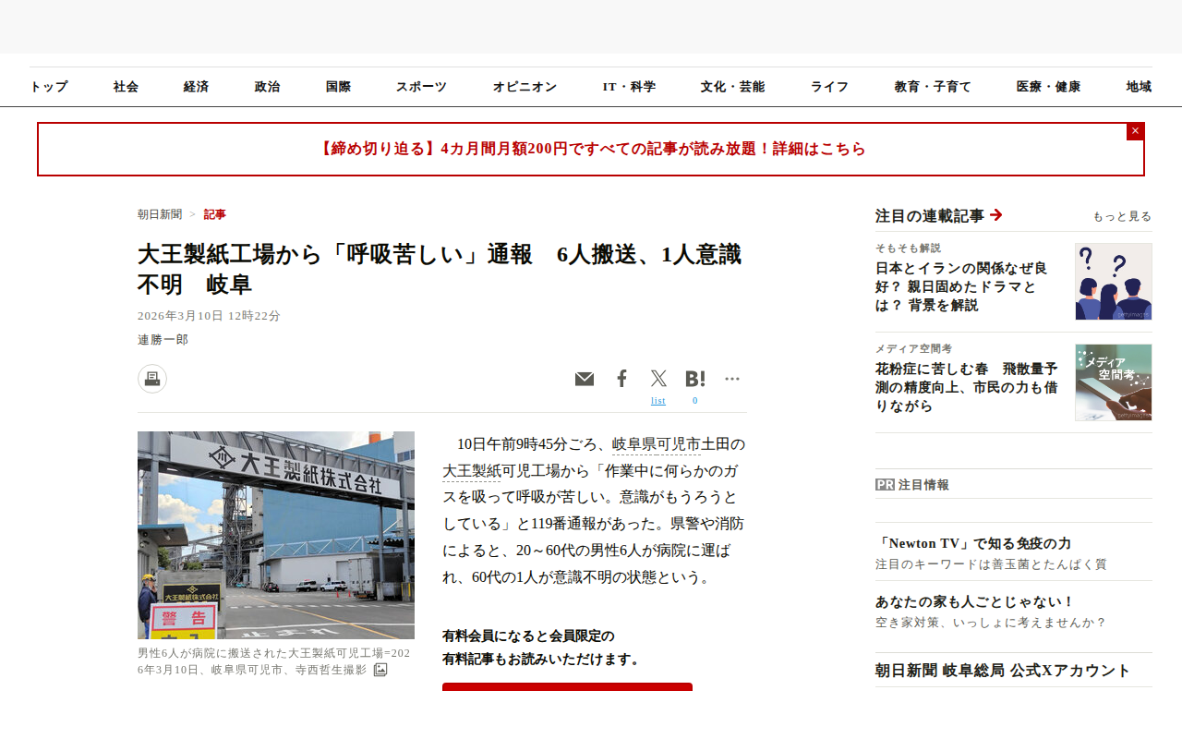Click the 朝日新聞 岐阜総局 公式Xアカウント heading
Image resolution: width=1182 pixels, height=739 pixels.
(x=1003, y=671)
